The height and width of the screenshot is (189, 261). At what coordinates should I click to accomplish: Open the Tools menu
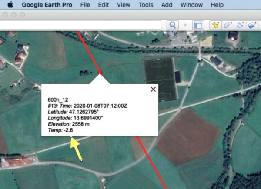point(146,5)
